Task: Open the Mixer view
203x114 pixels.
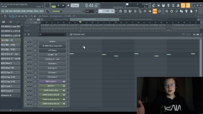Action: tap(135, 11)
